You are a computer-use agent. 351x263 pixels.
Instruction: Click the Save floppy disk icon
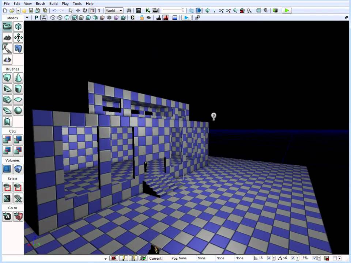point(31,11)
